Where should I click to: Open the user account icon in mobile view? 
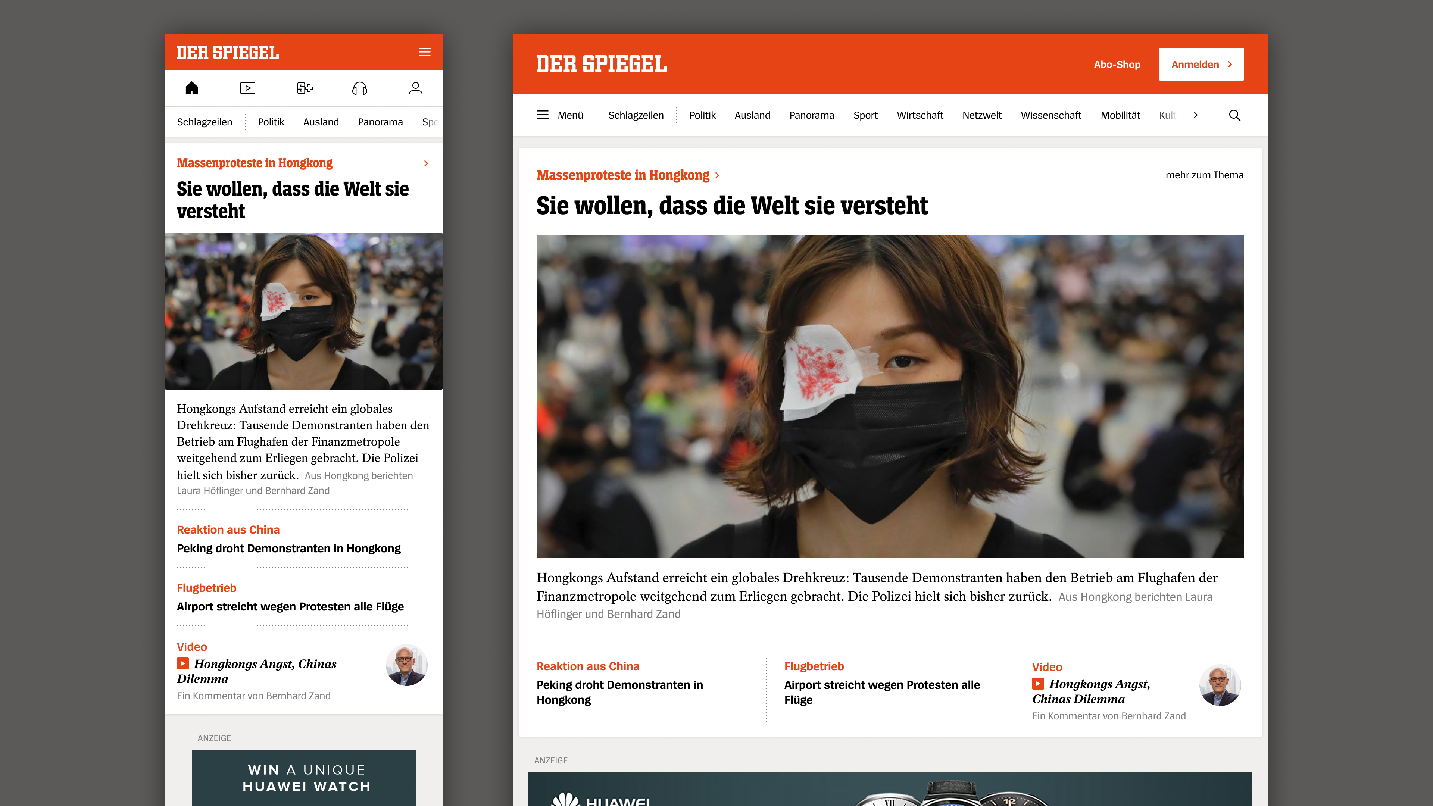(x=416, y=88)
